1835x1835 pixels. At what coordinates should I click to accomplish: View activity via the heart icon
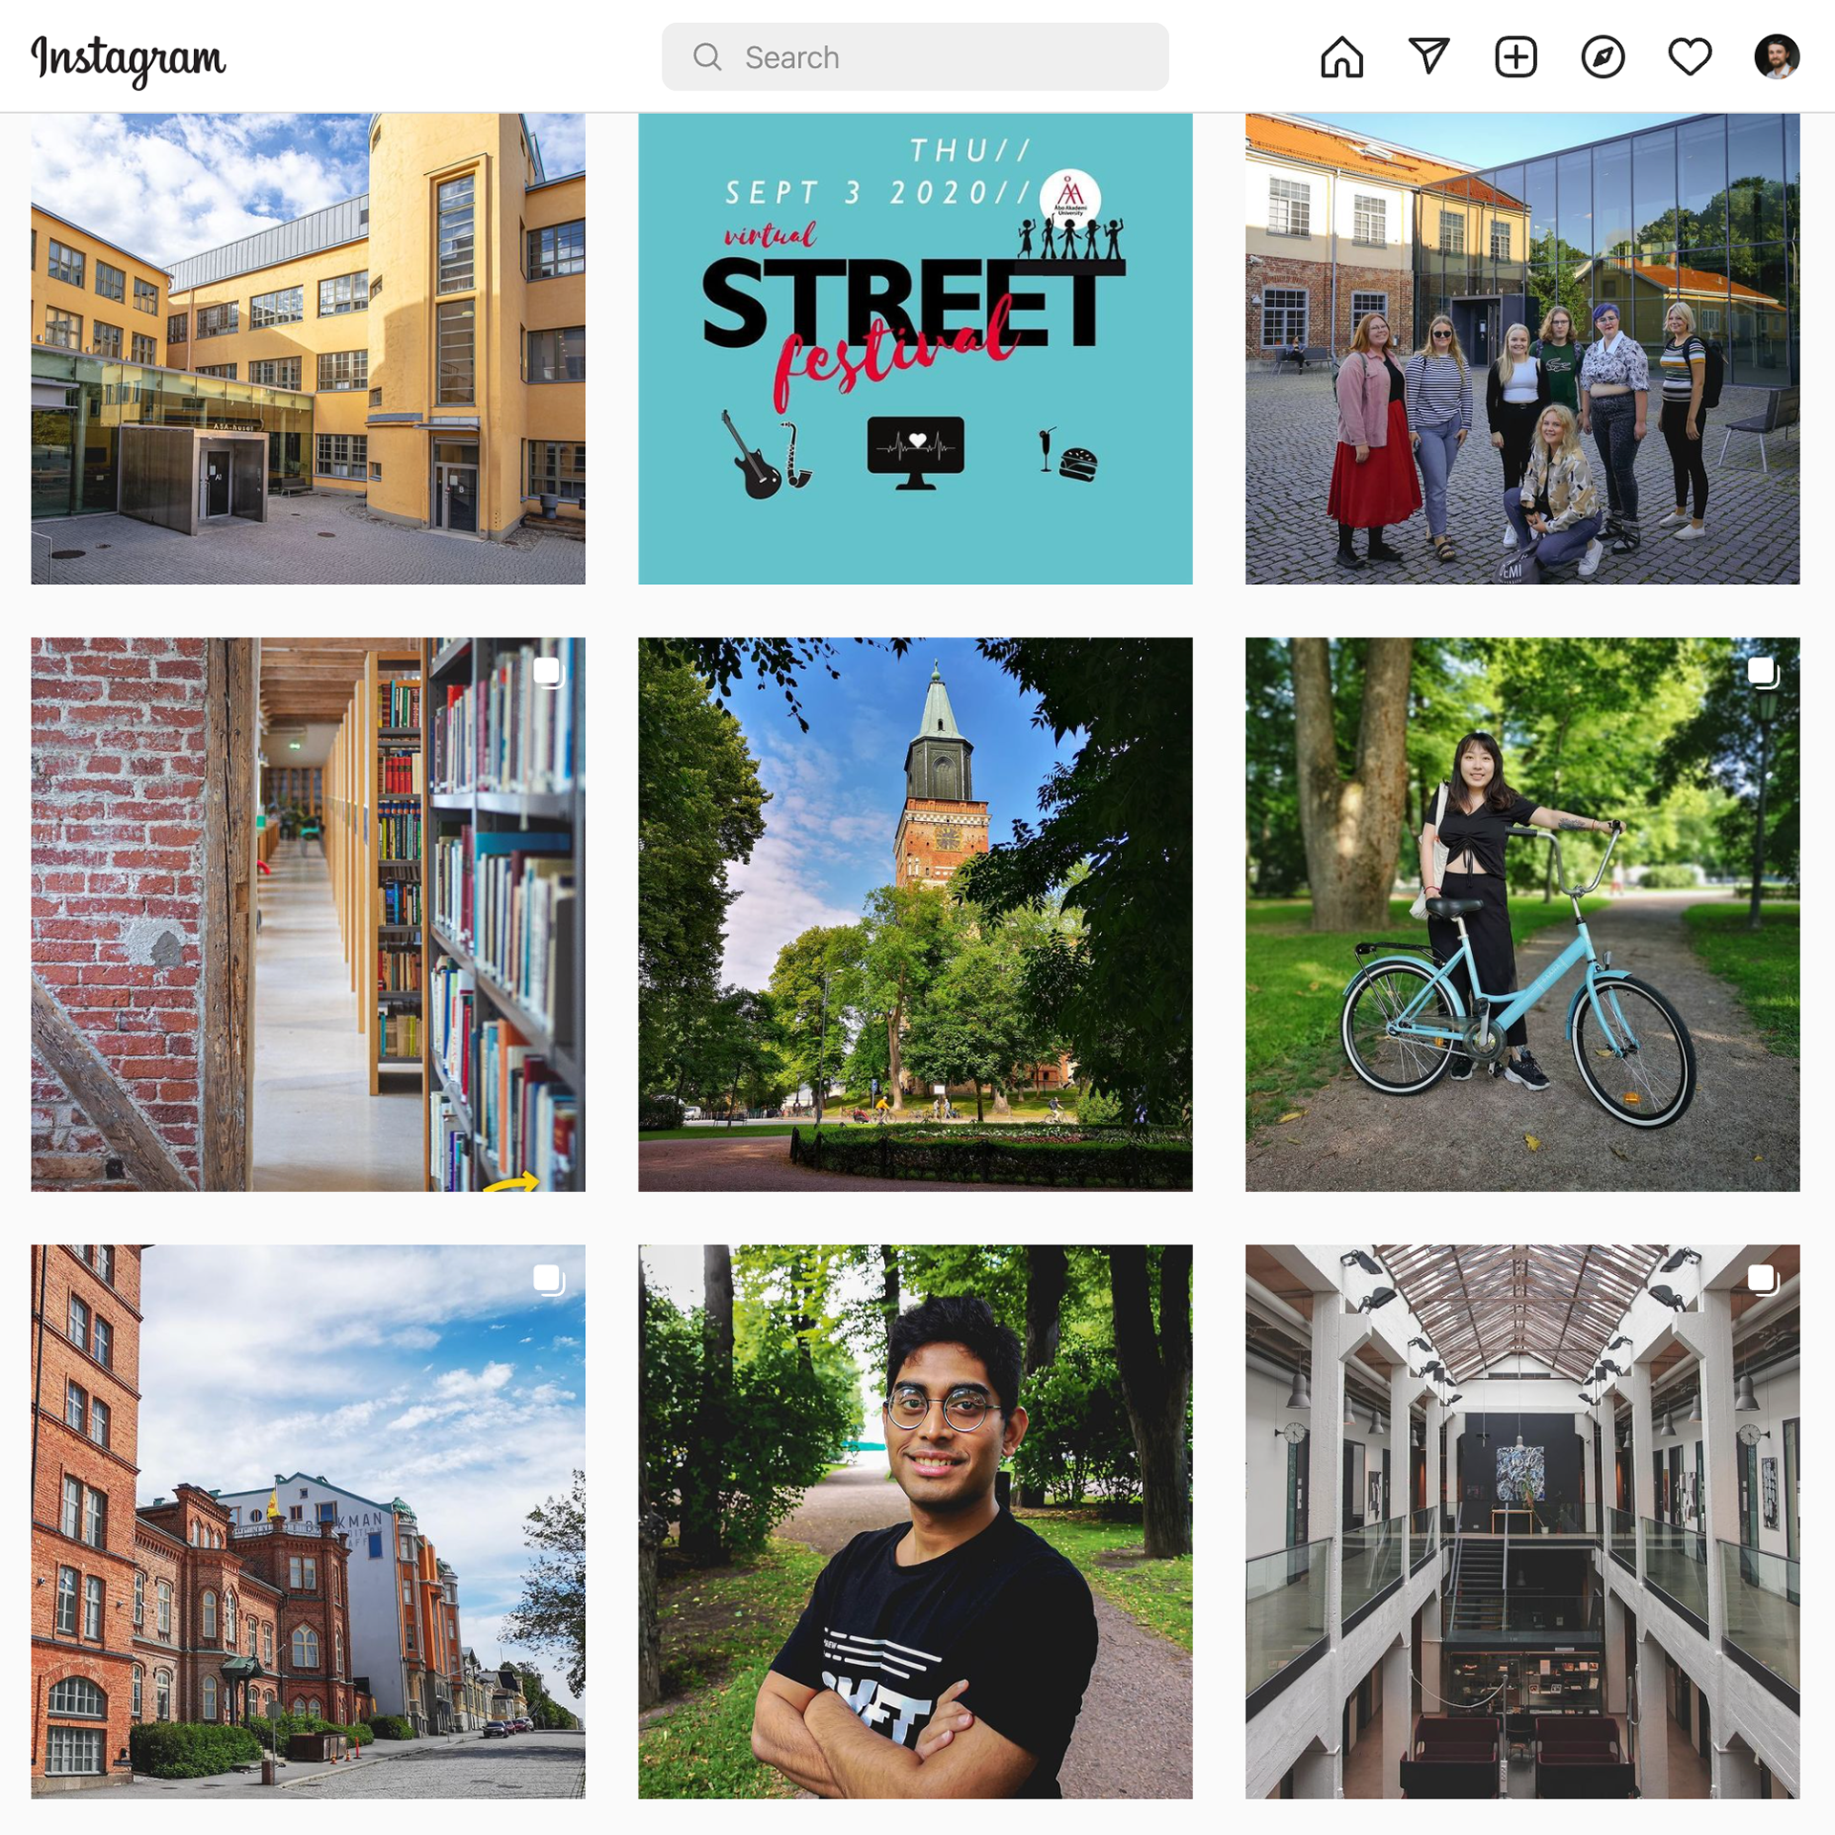click(1690, 57)
